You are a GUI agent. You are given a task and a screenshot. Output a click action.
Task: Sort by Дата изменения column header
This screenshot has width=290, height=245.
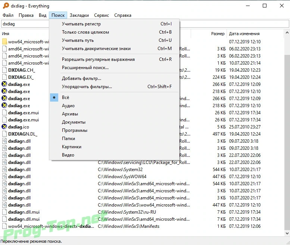tap(244, 34)
